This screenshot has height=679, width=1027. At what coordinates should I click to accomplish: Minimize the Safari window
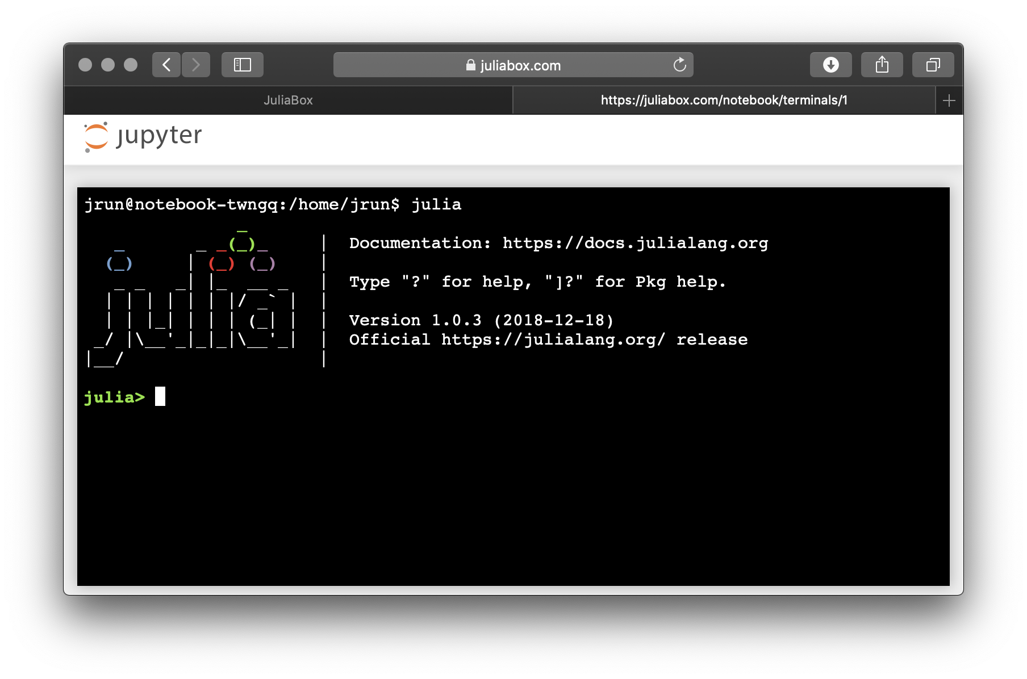[x=108, y=65]
